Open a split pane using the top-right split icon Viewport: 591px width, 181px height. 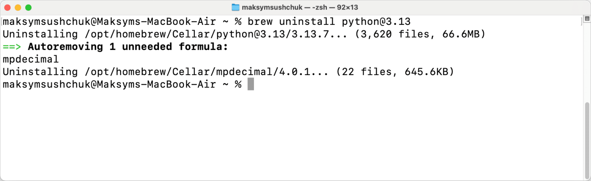(x=587, y=18)
